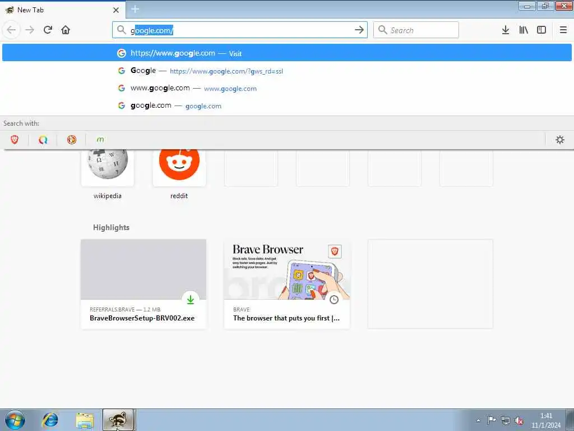This screenshot has height=431, width=574.
Task: Click the raccoon browser taskbar button
Action: (118, 420)
